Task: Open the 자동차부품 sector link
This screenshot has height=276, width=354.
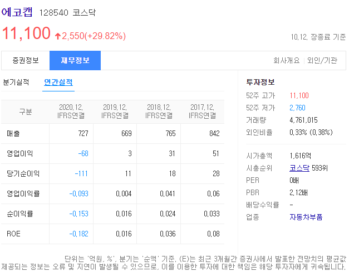Action: click(306, 217)
